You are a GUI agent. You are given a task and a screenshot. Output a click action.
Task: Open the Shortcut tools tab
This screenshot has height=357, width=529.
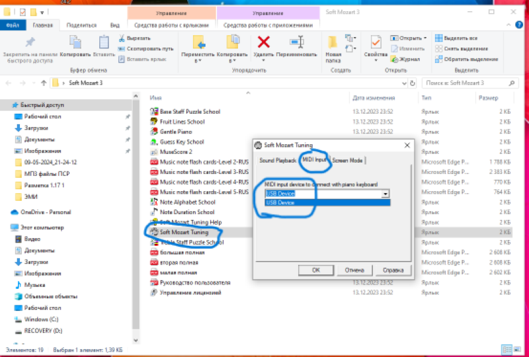click(x=171, y=25)
